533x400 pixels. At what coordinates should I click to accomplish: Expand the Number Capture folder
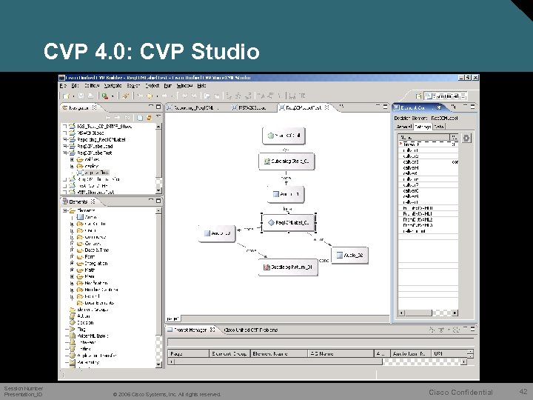(72, 290)
